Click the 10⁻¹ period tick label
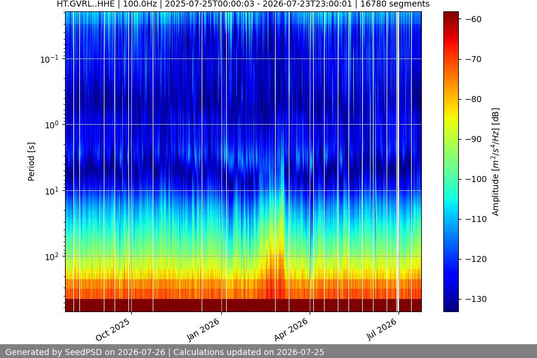The height and width of the screenshot is (358, 537). (x=49, y=59)
